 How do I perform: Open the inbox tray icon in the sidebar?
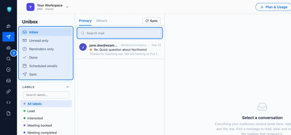click(x=8, y=80)
